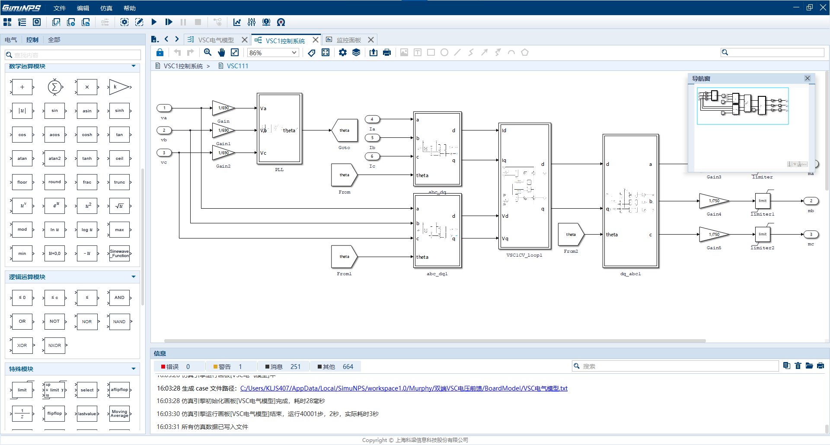Viewport: 830px width, 445px height.
Task: Click the list view icon in top toolbar
Action: pos(22,22)
